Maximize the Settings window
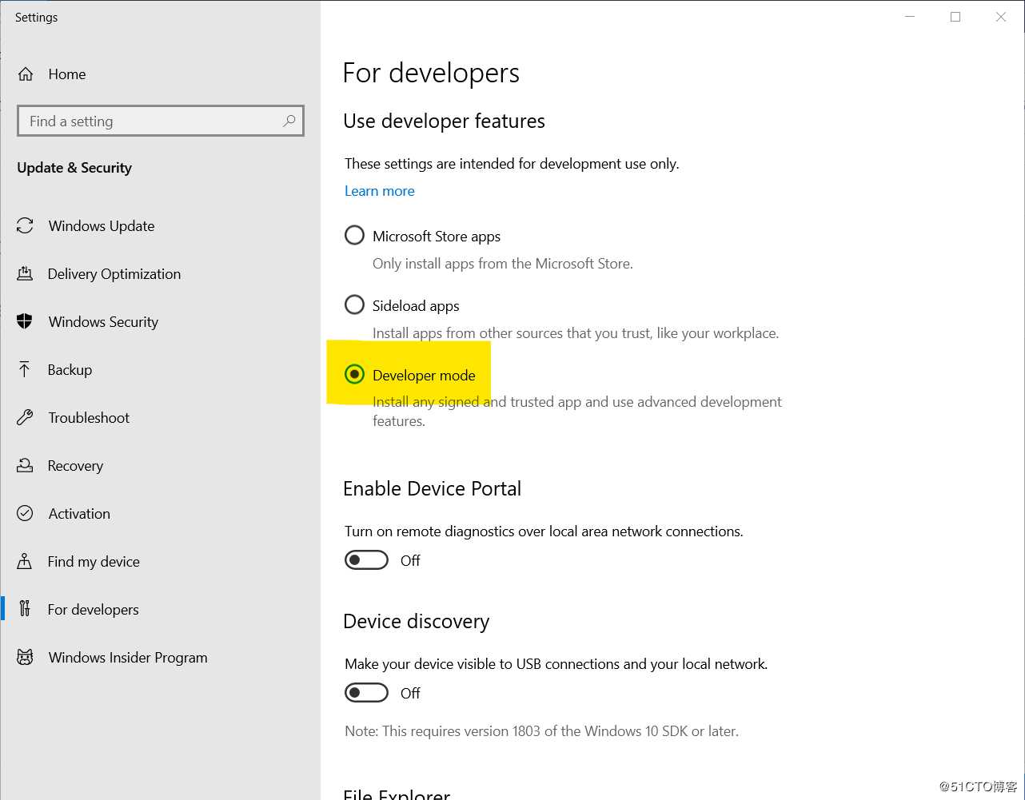The width and height of the screenshot is (1025, 800). pos(955,17)
